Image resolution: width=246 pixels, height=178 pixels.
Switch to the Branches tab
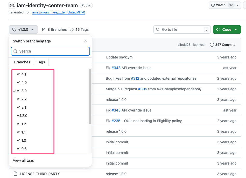point(22,62)
